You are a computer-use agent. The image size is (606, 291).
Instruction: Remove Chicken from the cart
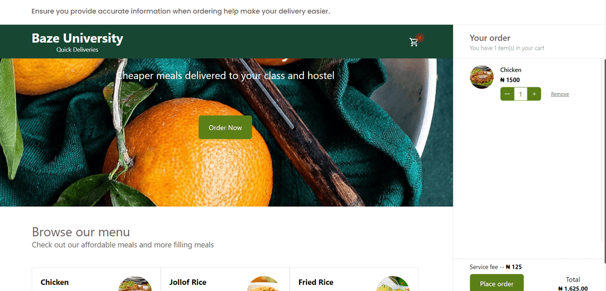click(x=559, y=94)
